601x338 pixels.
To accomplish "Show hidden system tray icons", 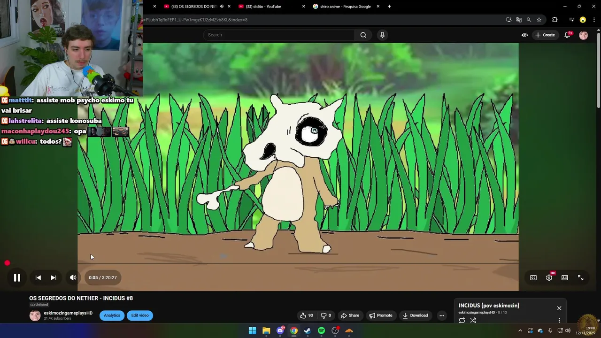I will click(520, 330).
